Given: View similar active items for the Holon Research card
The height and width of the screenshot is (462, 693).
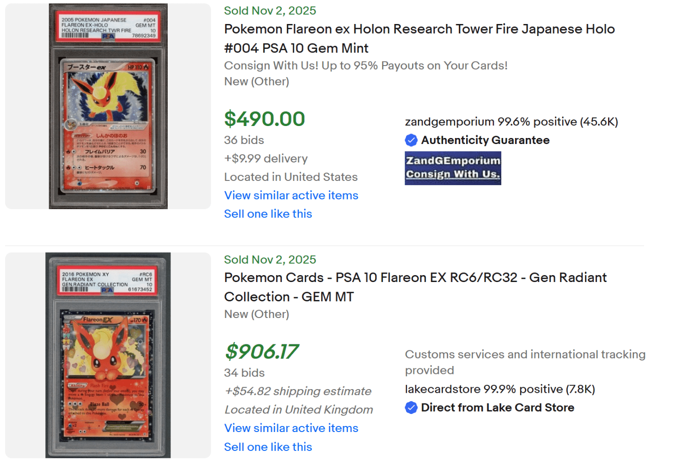Looking at the screenshot, I should click(x=291, y=195).
